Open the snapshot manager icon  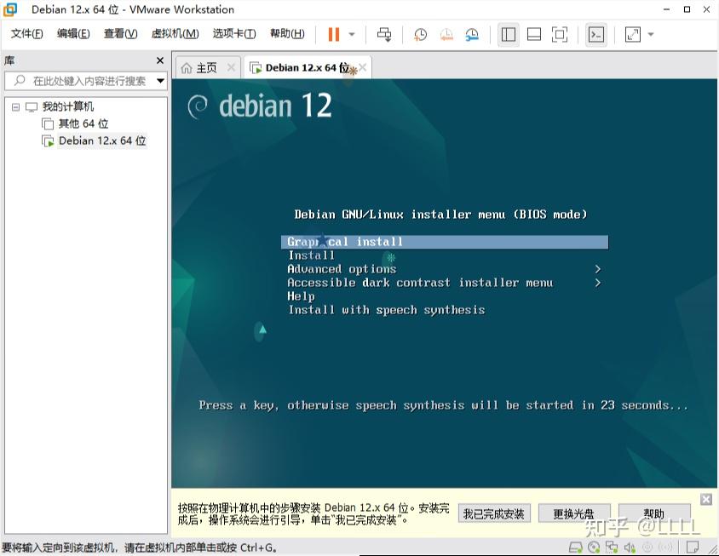472,34
